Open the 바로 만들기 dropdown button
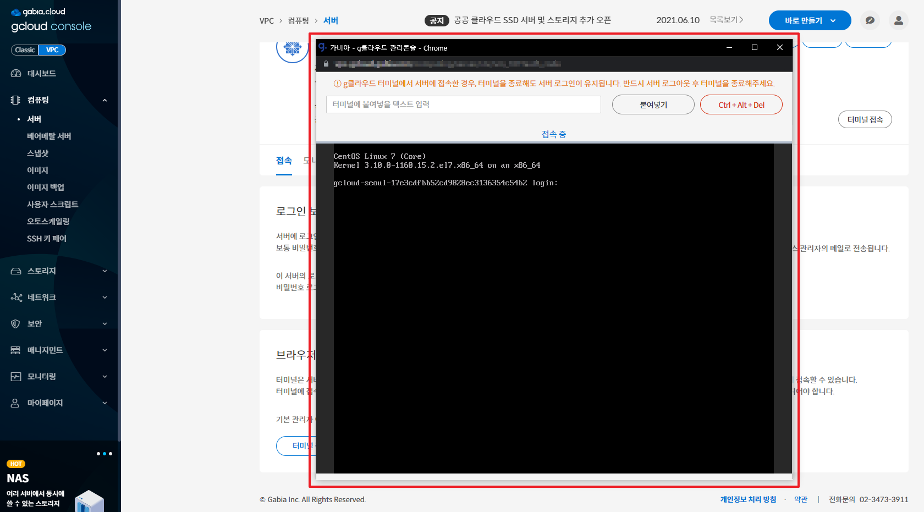924x512 pixels. point(810,20)
